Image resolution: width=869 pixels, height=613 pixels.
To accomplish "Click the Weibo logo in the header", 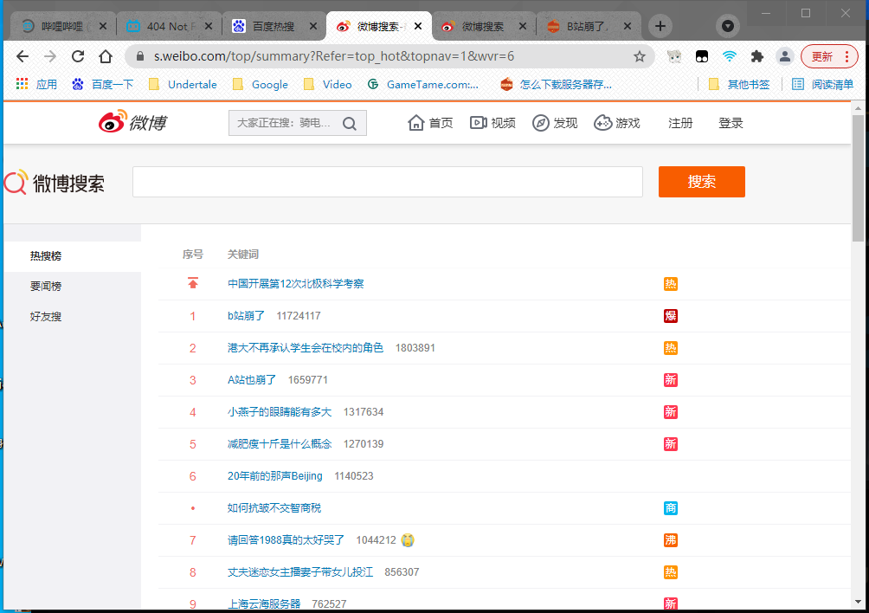I will [x=132, y=123].
